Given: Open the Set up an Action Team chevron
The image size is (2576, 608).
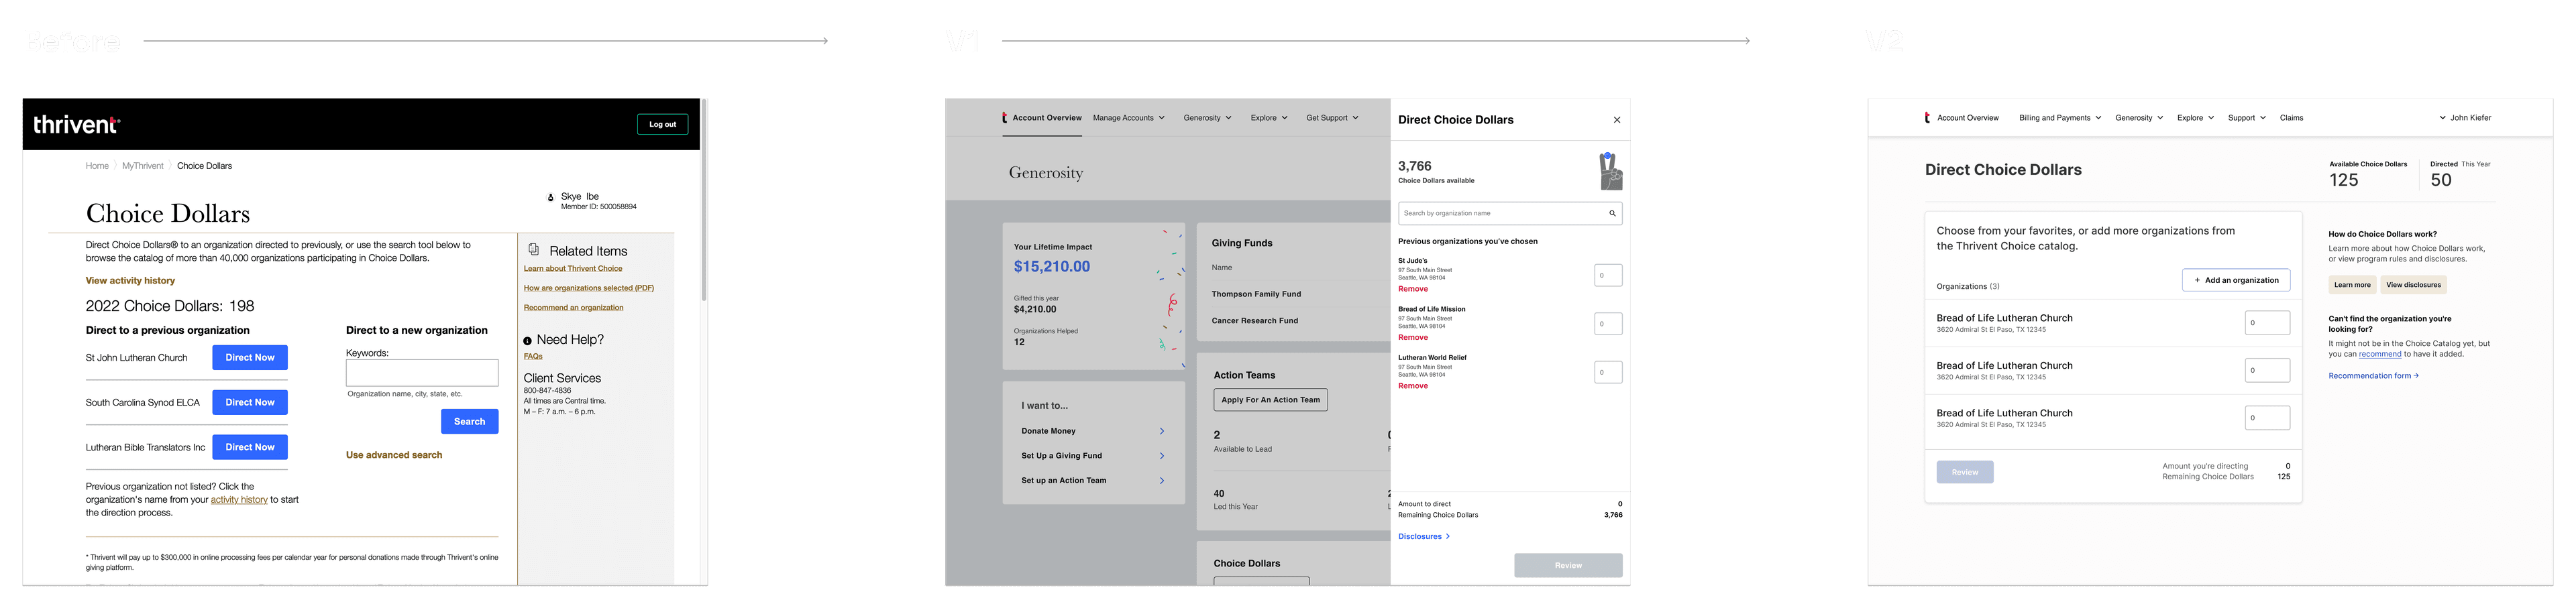Looking at the screenshot, I should [1162, 481].
